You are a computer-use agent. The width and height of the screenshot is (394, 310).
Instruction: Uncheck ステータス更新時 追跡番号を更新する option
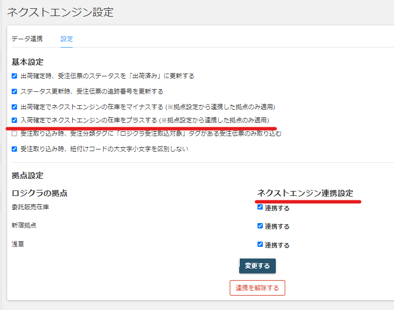(14, 91)
